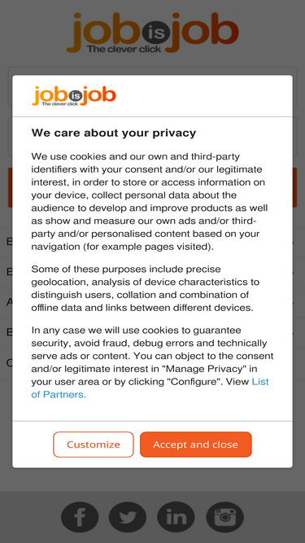Click the dark "is" circle in header logo
Image resolution: width=305 pixels, height=543 pixels.
tap(155, 34)
